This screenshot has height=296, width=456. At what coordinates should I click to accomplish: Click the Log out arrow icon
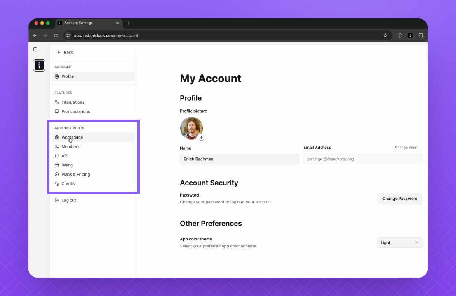point(57,201)
